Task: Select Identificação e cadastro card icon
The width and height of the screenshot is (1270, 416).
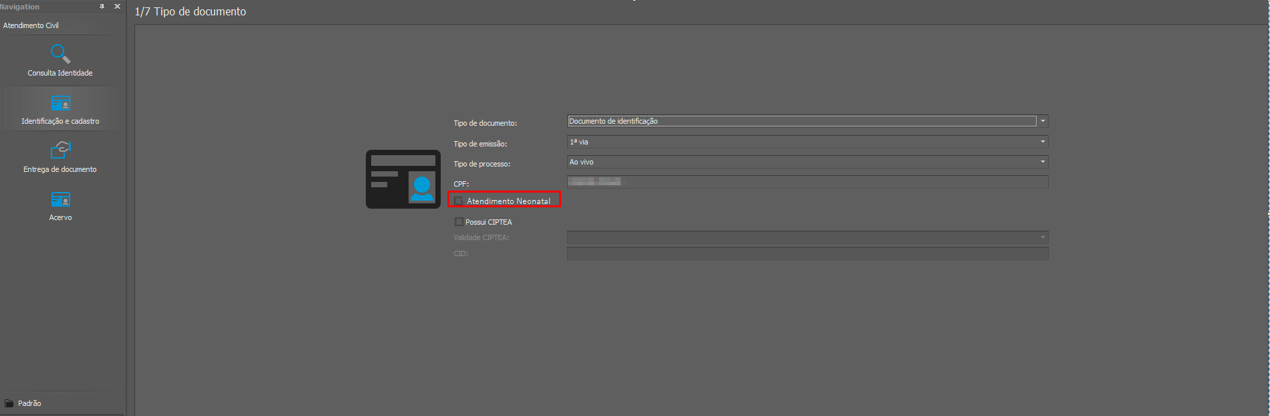Action: [60, 104]
